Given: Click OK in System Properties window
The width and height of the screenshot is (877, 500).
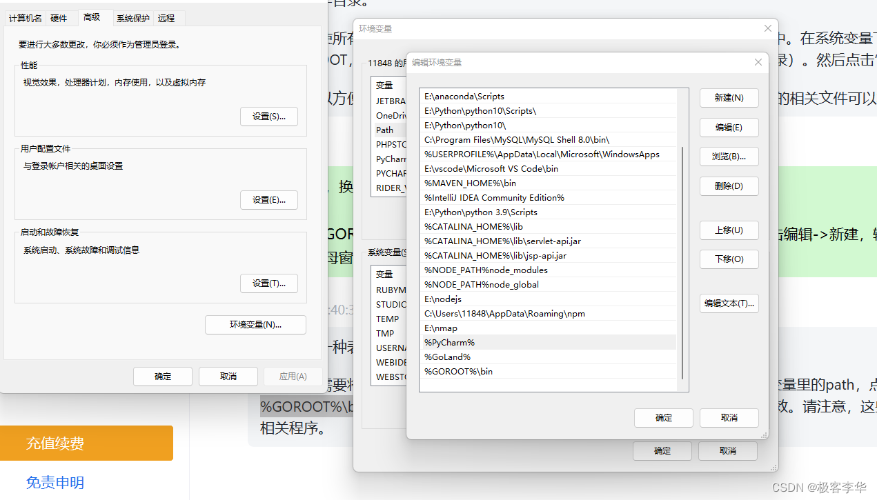Looking at the screenshot, I should (163, 377).
